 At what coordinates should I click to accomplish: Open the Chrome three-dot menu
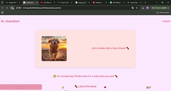[x=168, y=8]
